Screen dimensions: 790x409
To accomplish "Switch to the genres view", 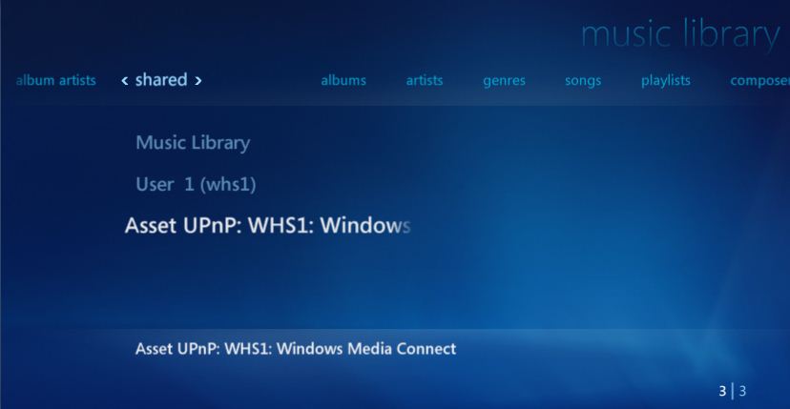I will [504, 81].
